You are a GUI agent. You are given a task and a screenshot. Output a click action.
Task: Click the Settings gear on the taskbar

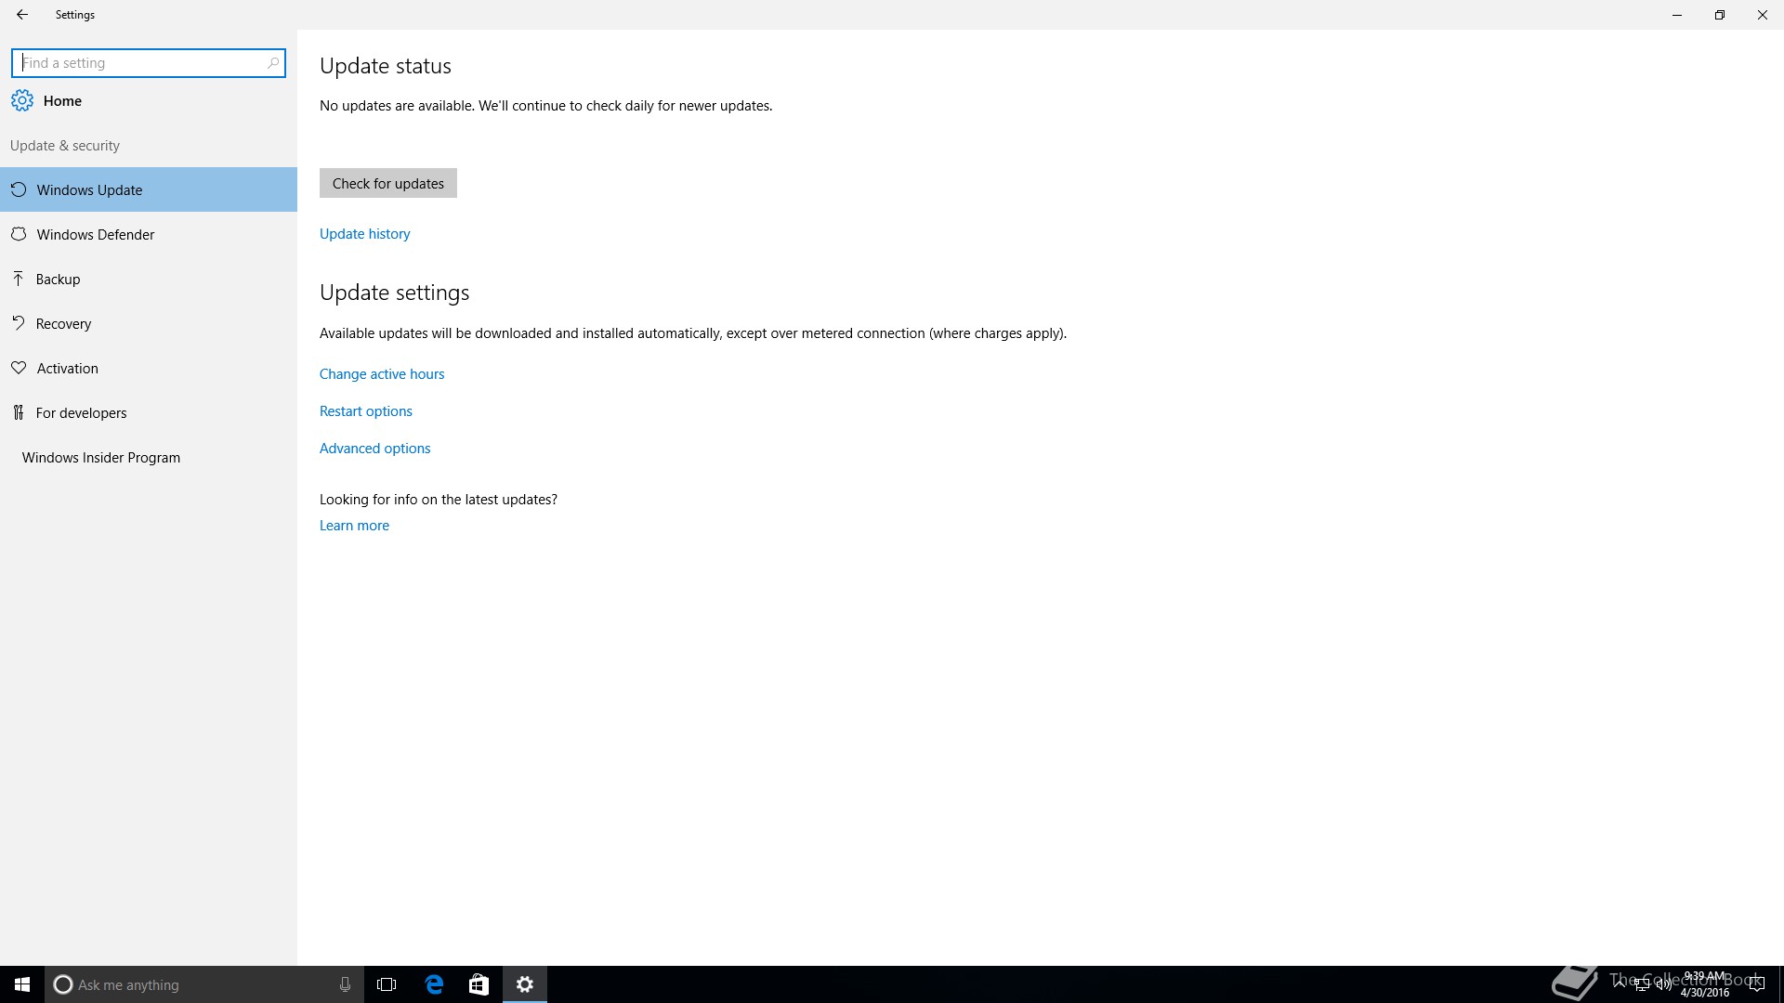(x=525, y=984)
